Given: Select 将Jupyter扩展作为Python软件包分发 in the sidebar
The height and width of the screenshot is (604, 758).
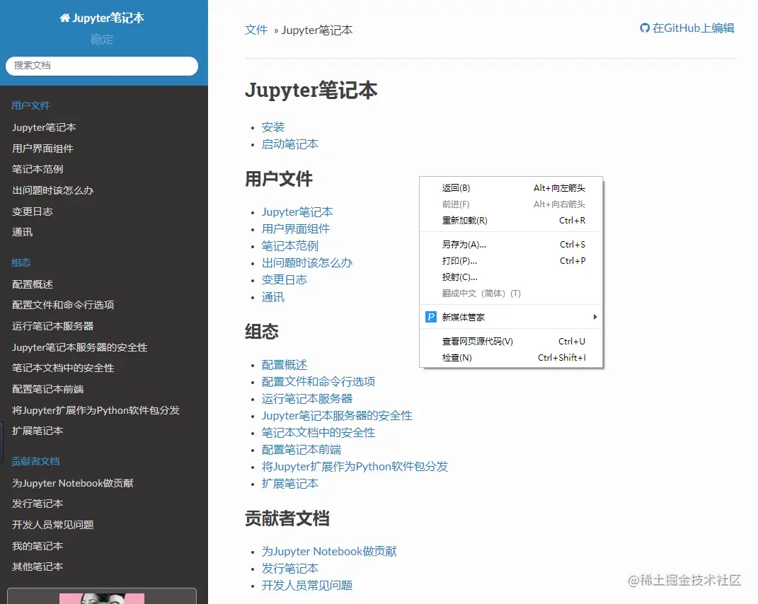Looking at the screenshot, I should click(x=104, y=410).
